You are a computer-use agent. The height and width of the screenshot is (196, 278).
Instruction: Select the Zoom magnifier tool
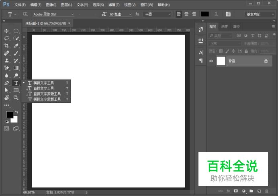coord(16,98)
